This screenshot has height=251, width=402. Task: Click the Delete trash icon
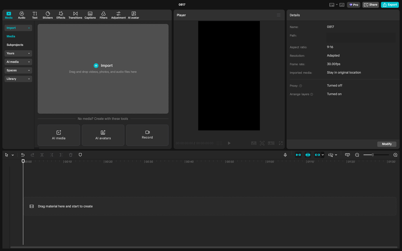click(71, 155)
